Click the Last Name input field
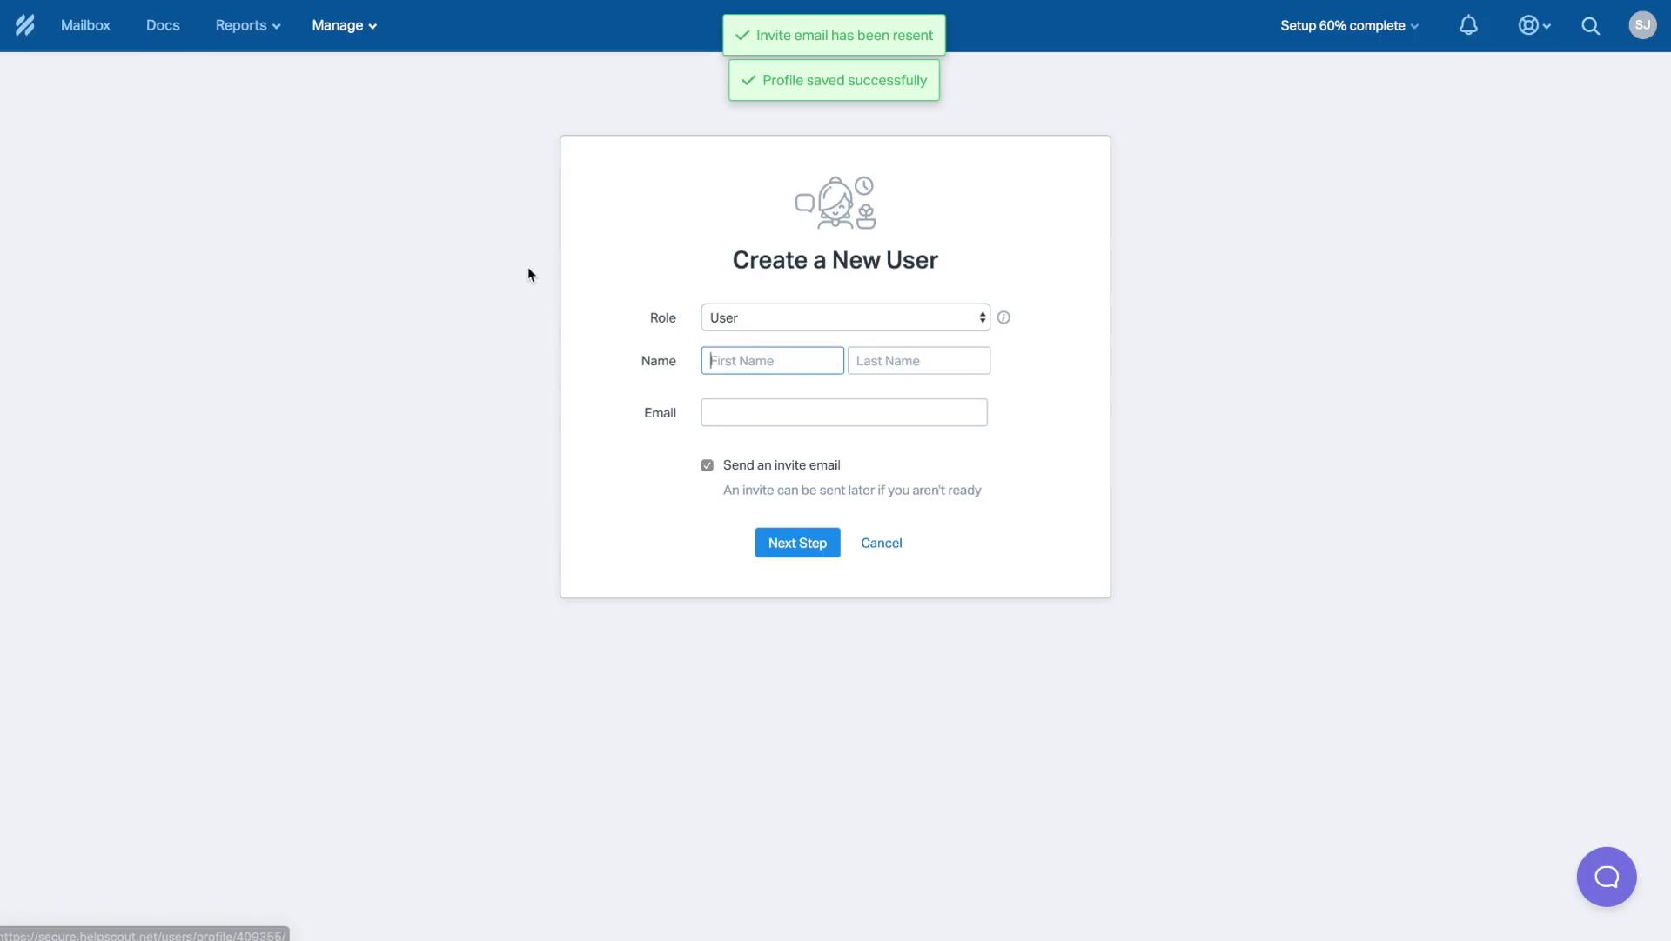1671x941 pixels. (918, 360)
